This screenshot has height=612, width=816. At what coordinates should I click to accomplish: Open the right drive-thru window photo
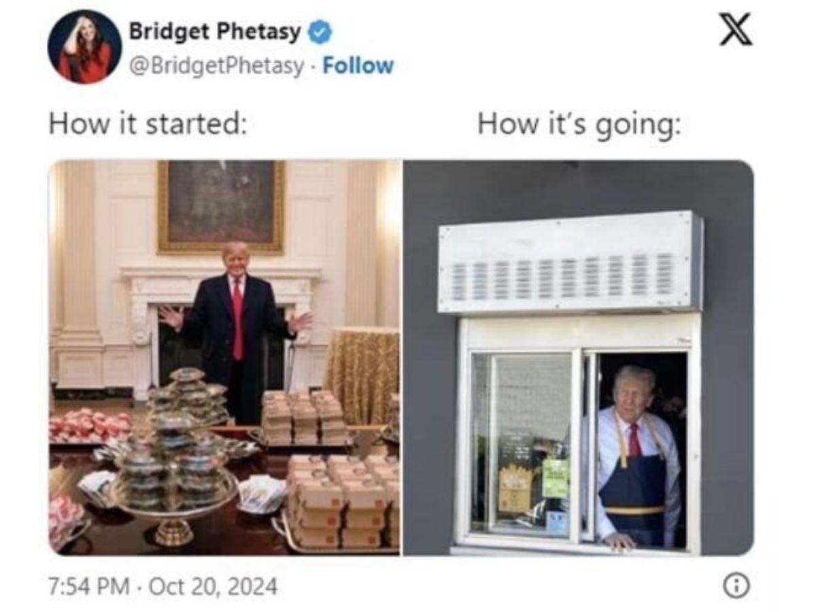click(x=579, y=358)
